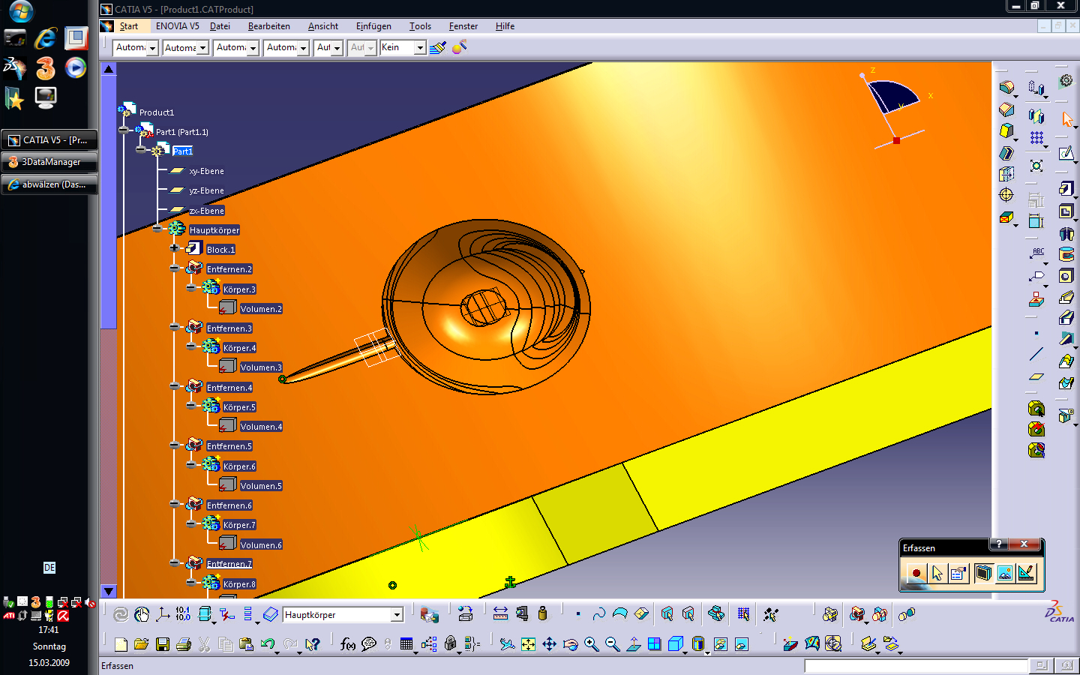
Task: Click the Design Table grid icon
Action: [406, 644]
